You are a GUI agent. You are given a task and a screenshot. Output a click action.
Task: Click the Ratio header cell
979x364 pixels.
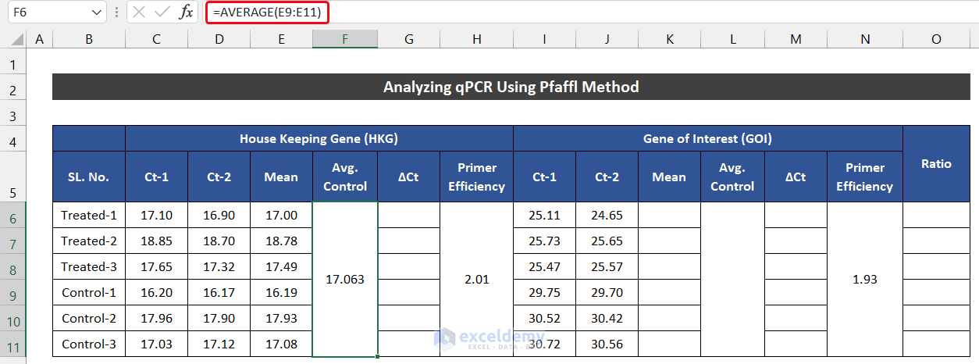pos(936,164)
